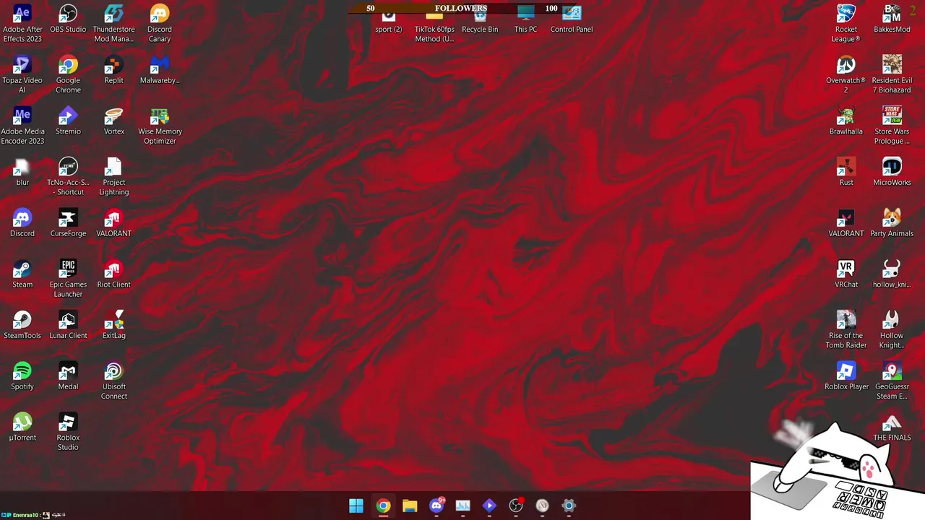
Task: Select the VALORANT icon beside Party Animals
Action: (846, 222)
